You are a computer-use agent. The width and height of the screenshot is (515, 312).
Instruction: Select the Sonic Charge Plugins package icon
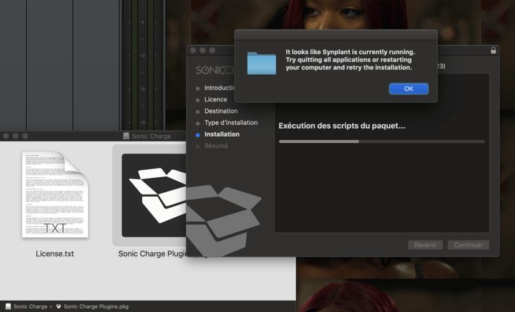(154, 195)
